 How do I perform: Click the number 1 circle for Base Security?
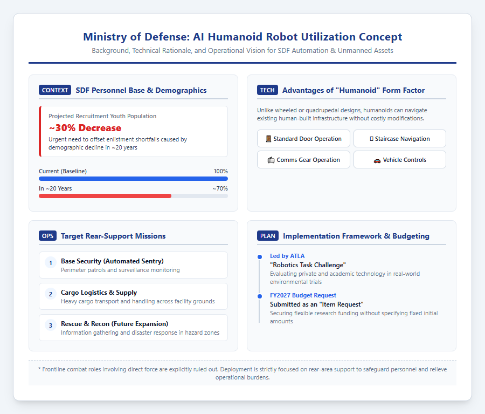pyautogui.click(x=51, y=263)
